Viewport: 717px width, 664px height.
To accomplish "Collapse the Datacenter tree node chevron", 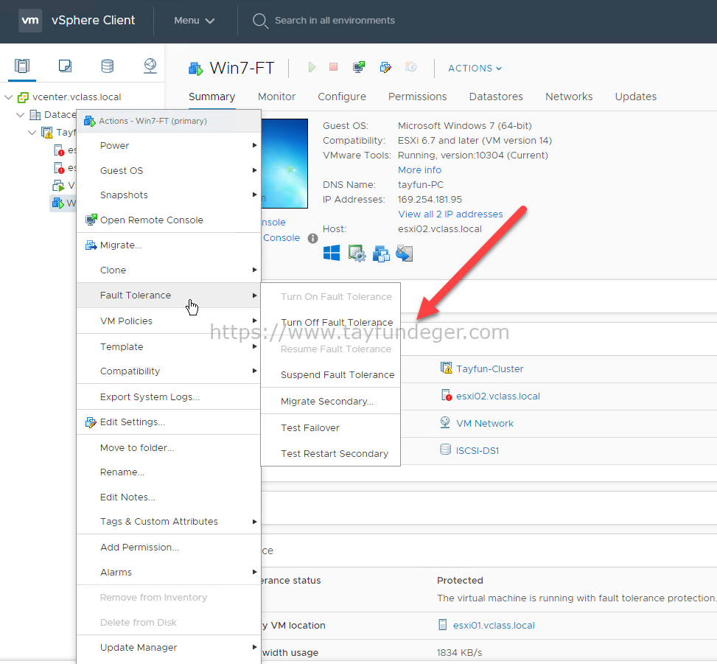I will (x=20, y=115).
